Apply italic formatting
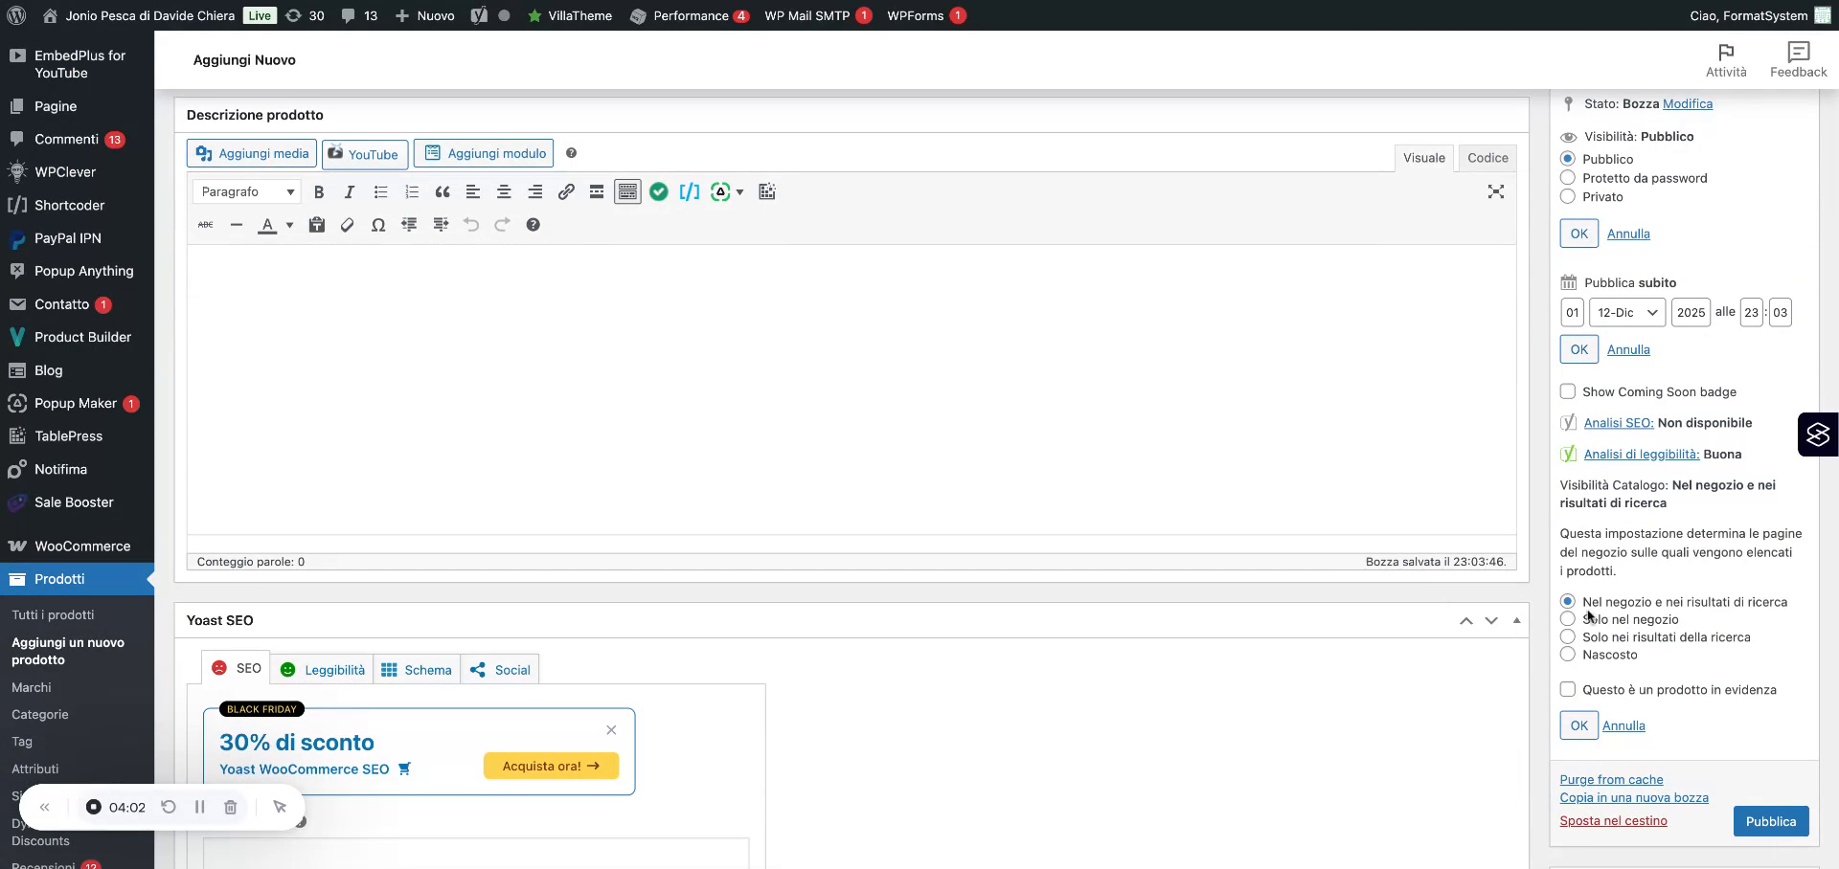This screenshot has height=869, width=1839. 350,191
